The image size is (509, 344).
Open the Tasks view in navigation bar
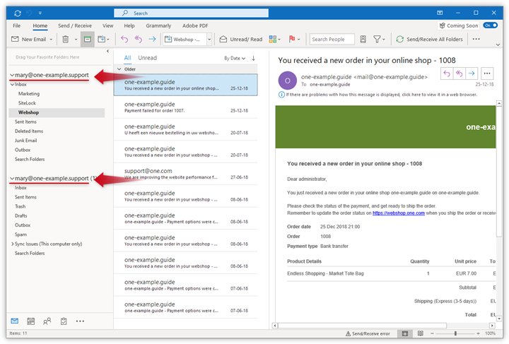point(64,321)
